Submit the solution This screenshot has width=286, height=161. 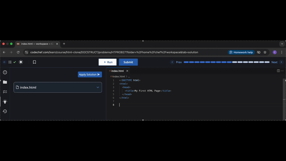click(x=128, y=62)
